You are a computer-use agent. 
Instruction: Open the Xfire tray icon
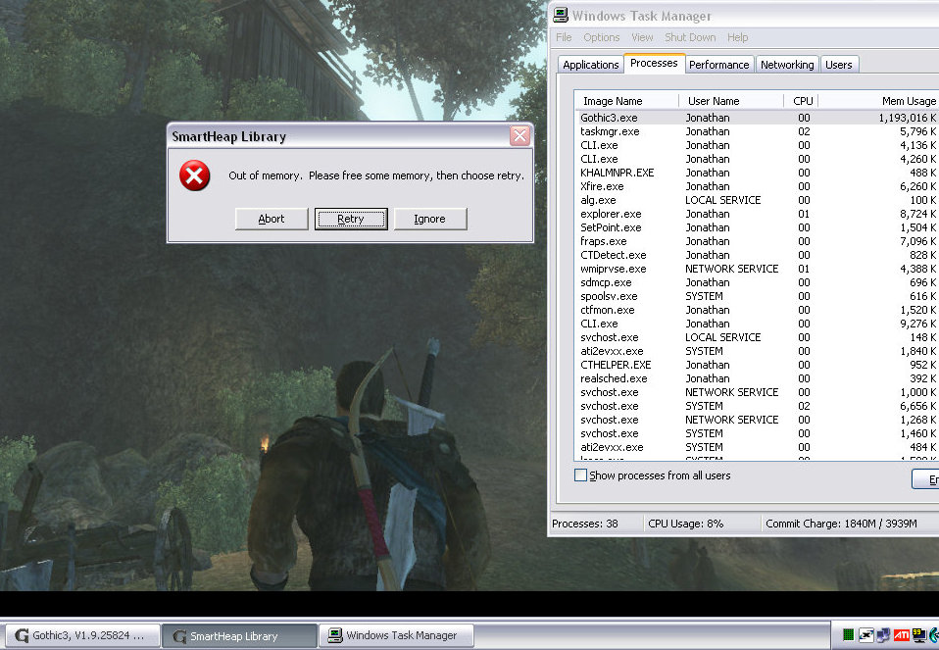(865, 635)
